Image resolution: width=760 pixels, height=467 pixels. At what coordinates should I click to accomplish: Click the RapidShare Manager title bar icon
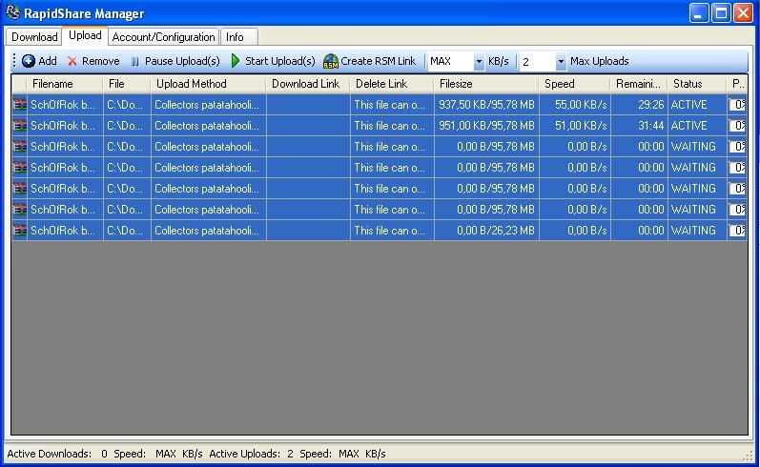pyautogui.click(x=13, y=13)
